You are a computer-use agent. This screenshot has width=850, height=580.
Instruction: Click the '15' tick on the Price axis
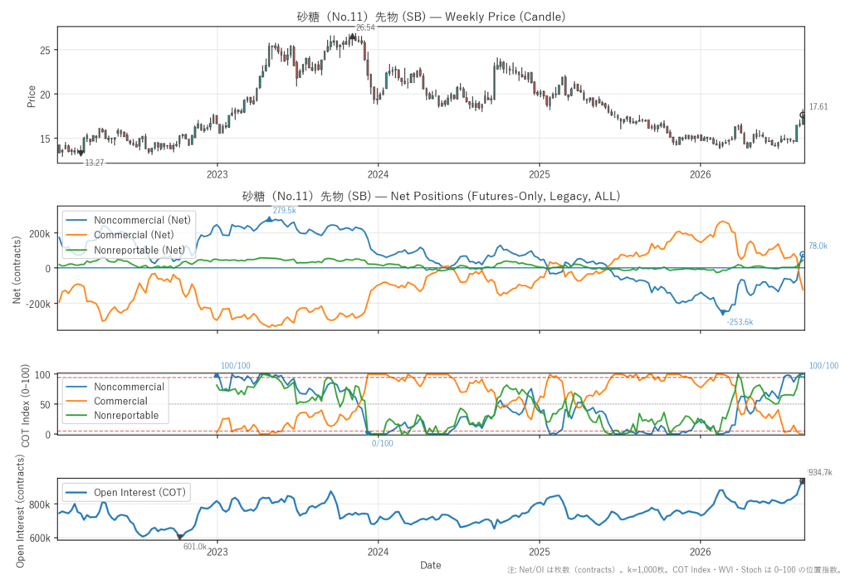(46, 139)
